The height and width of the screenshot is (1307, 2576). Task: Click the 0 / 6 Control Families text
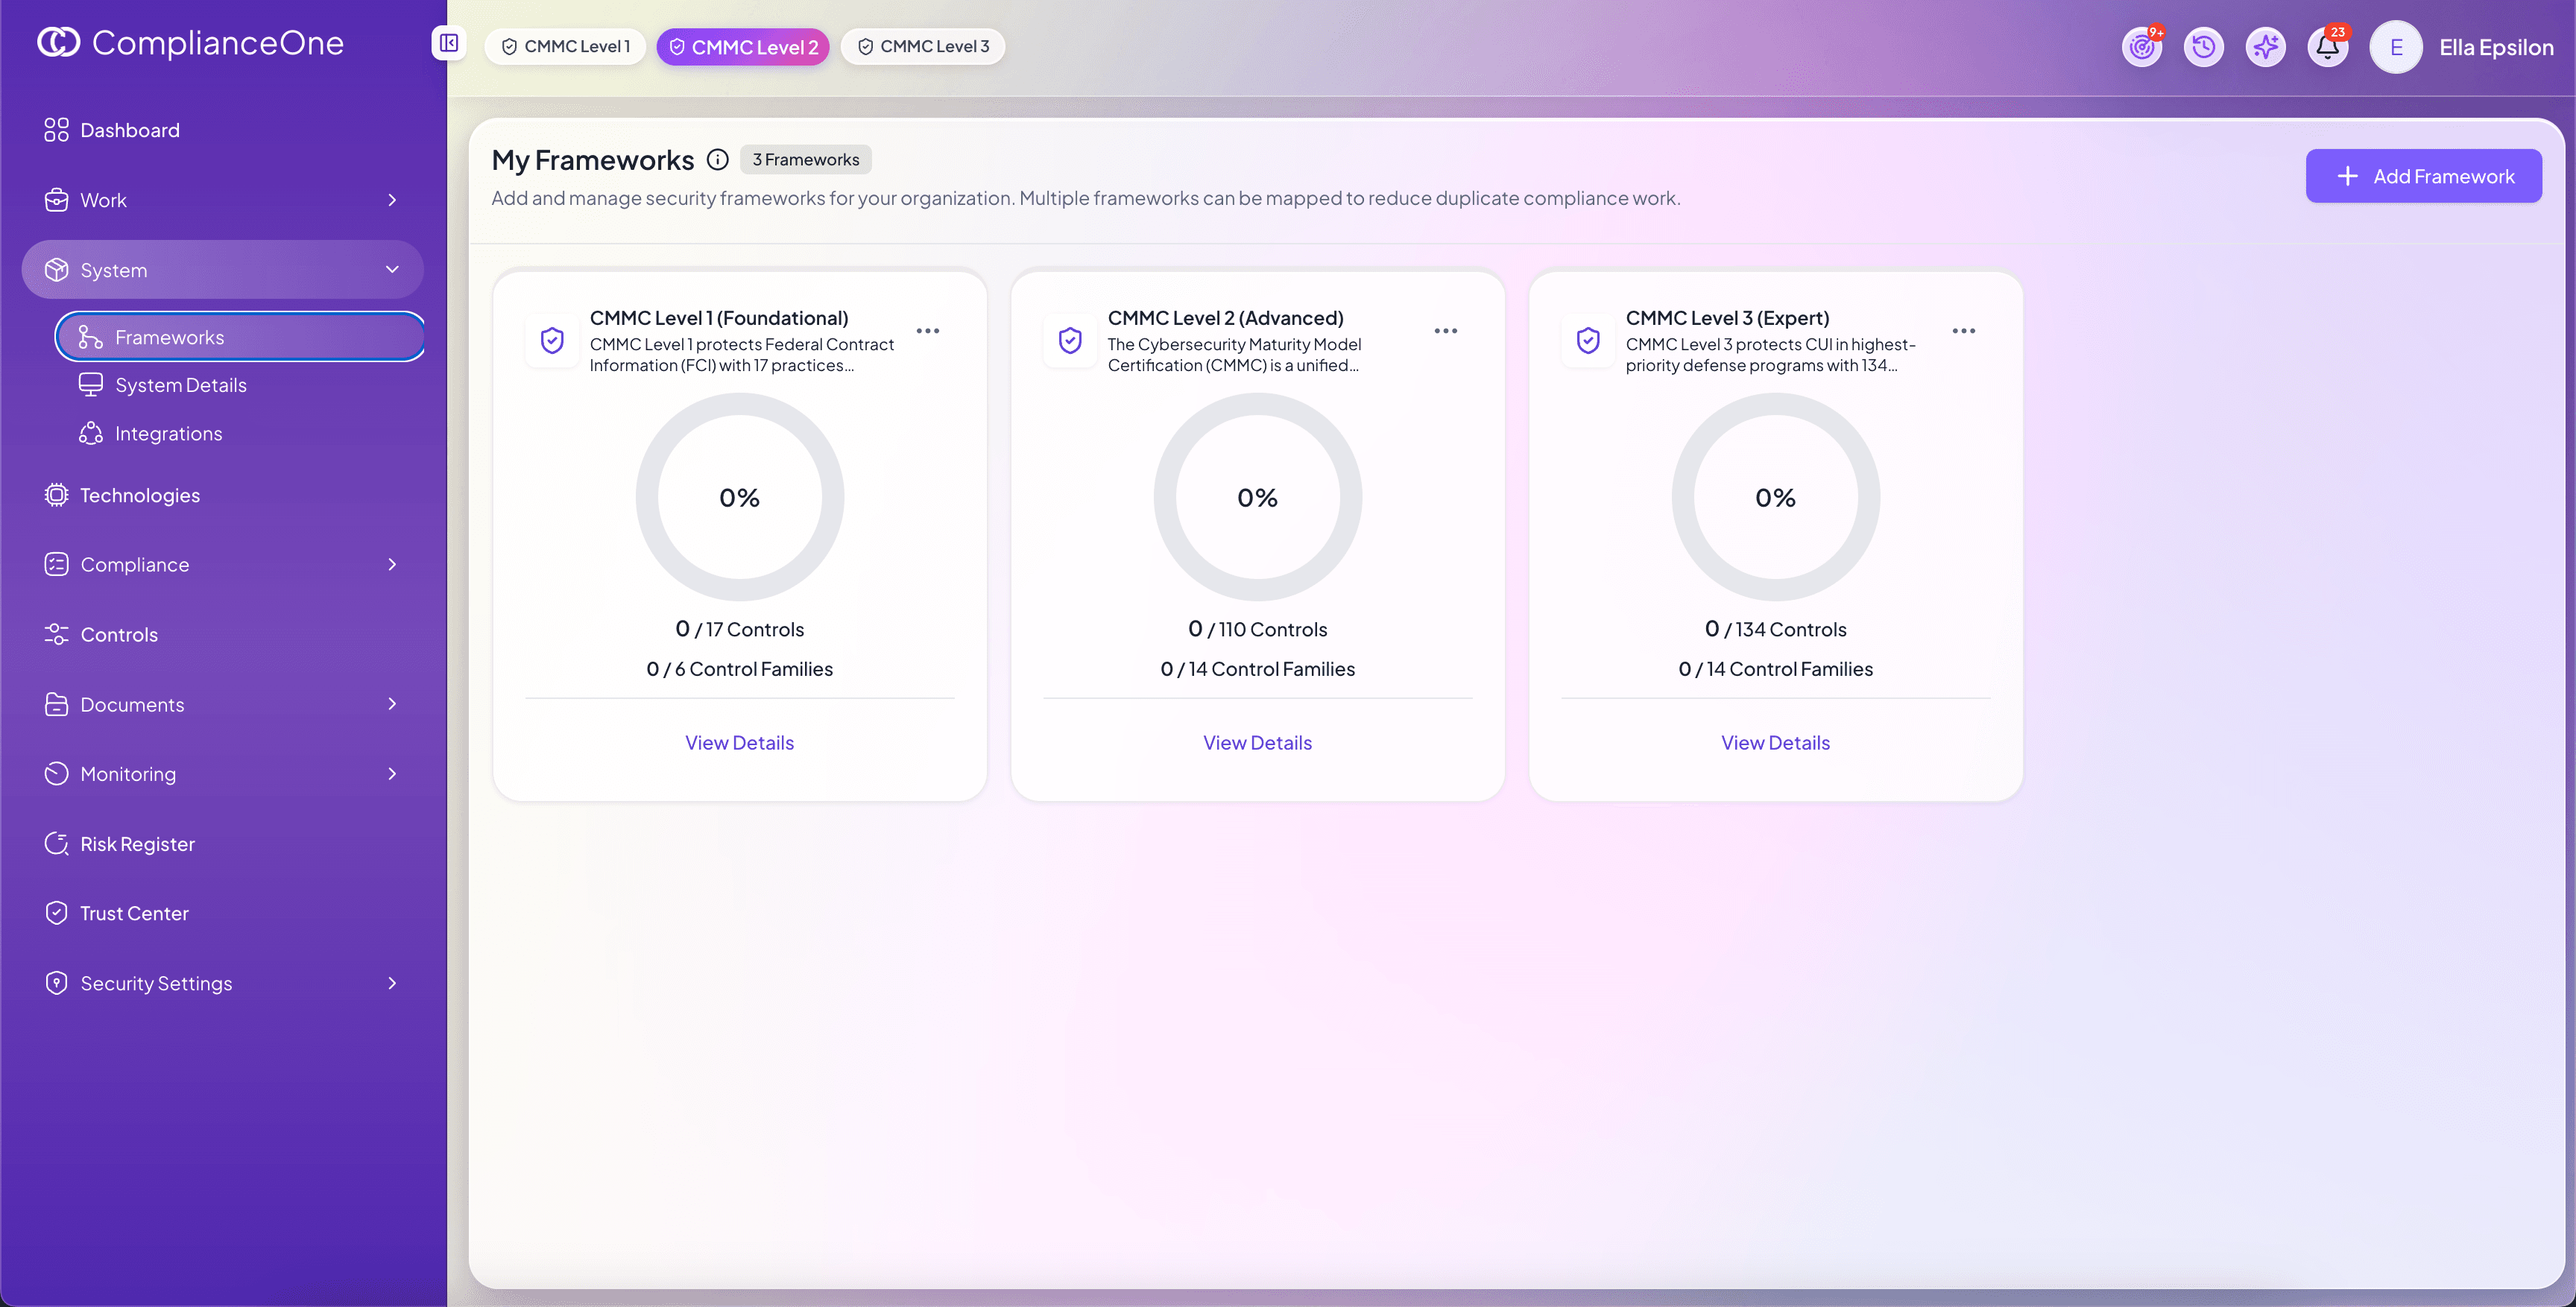pos(739,669)
